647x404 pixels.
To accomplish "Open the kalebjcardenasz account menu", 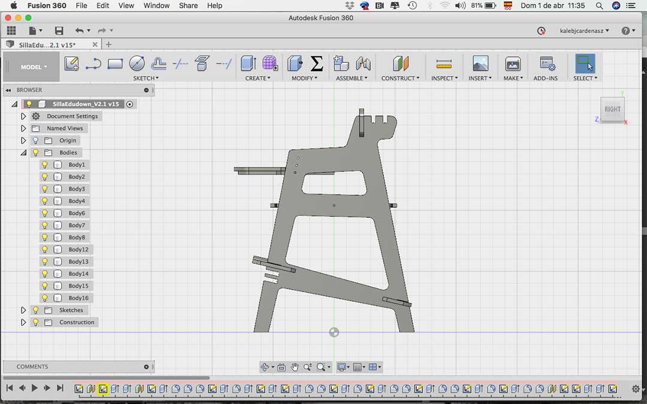I will coord(583,31).
